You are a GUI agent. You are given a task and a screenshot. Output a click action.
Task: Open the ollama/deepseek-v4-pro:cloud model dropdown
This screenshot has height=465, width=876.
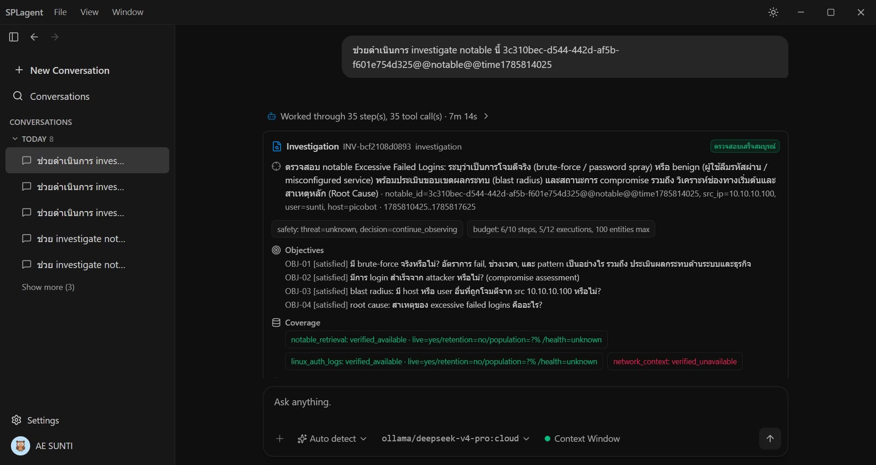click(x=455, y=439)
